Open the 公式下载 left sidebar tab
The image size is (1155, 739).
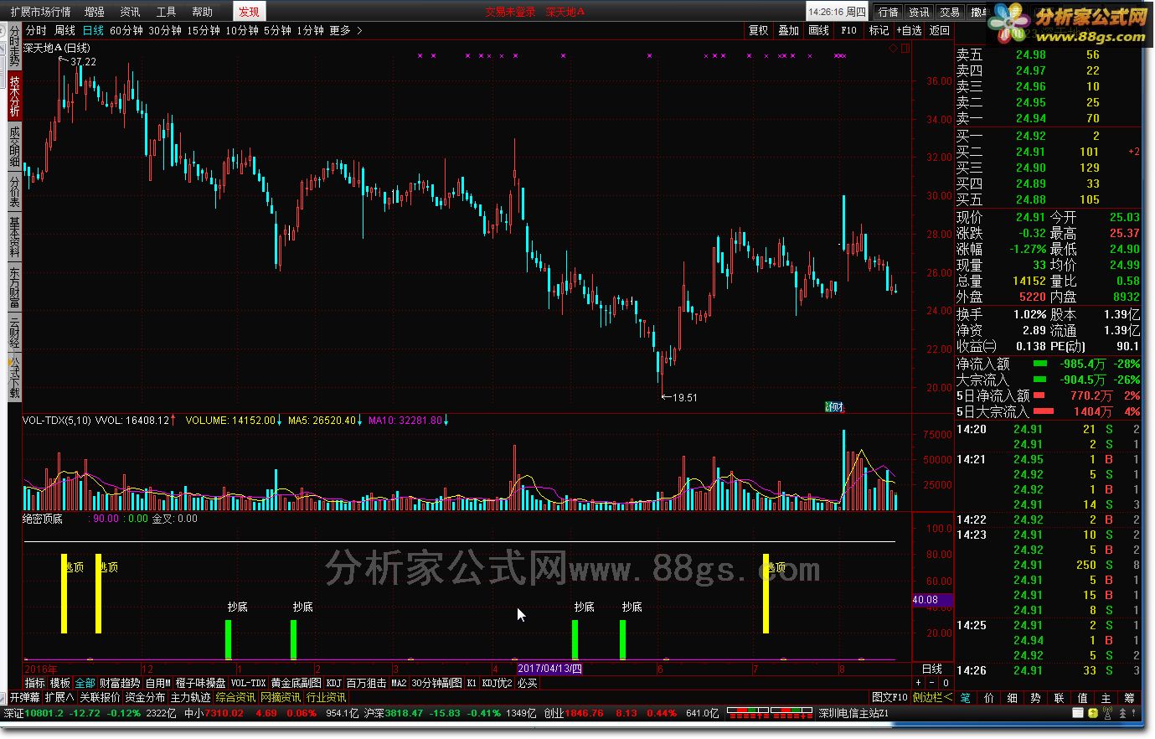(x=14, y=377)
